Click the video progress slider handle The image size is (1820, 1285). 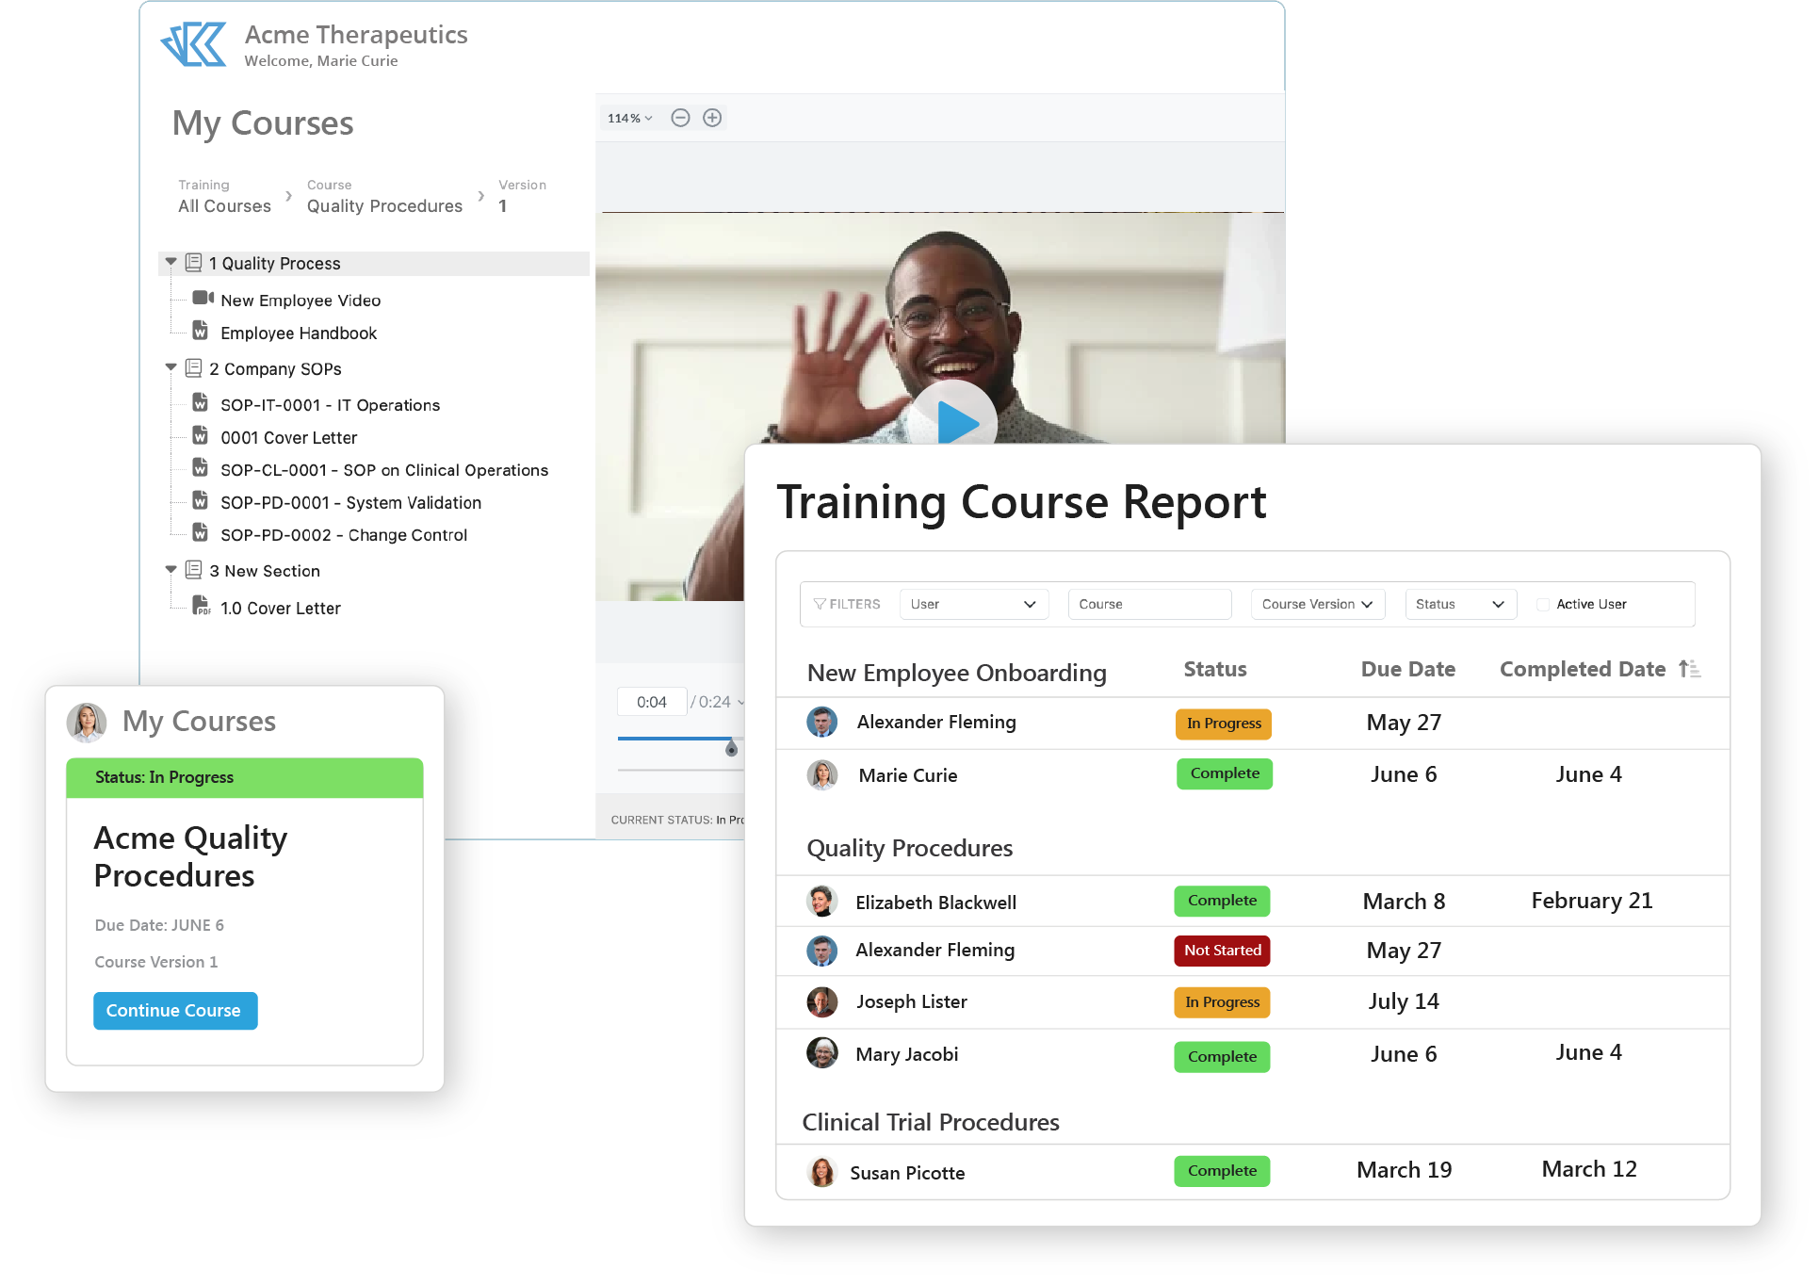(x=731, y=749)
